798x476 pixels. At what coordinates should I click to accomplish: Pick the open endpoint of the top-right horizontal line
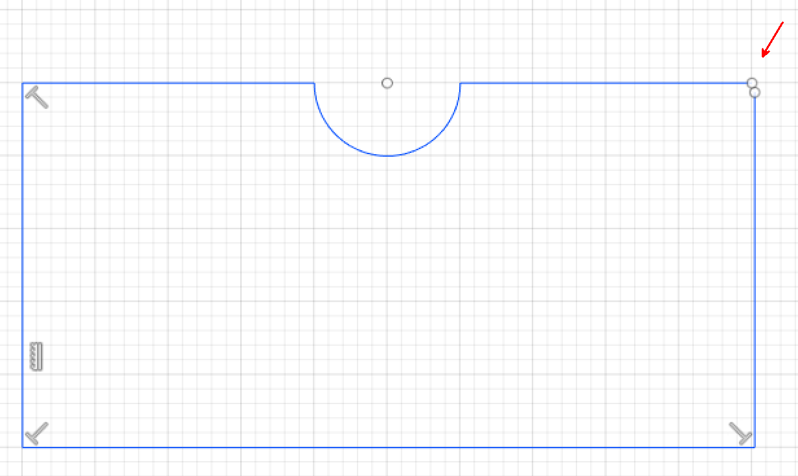point(751,83)
